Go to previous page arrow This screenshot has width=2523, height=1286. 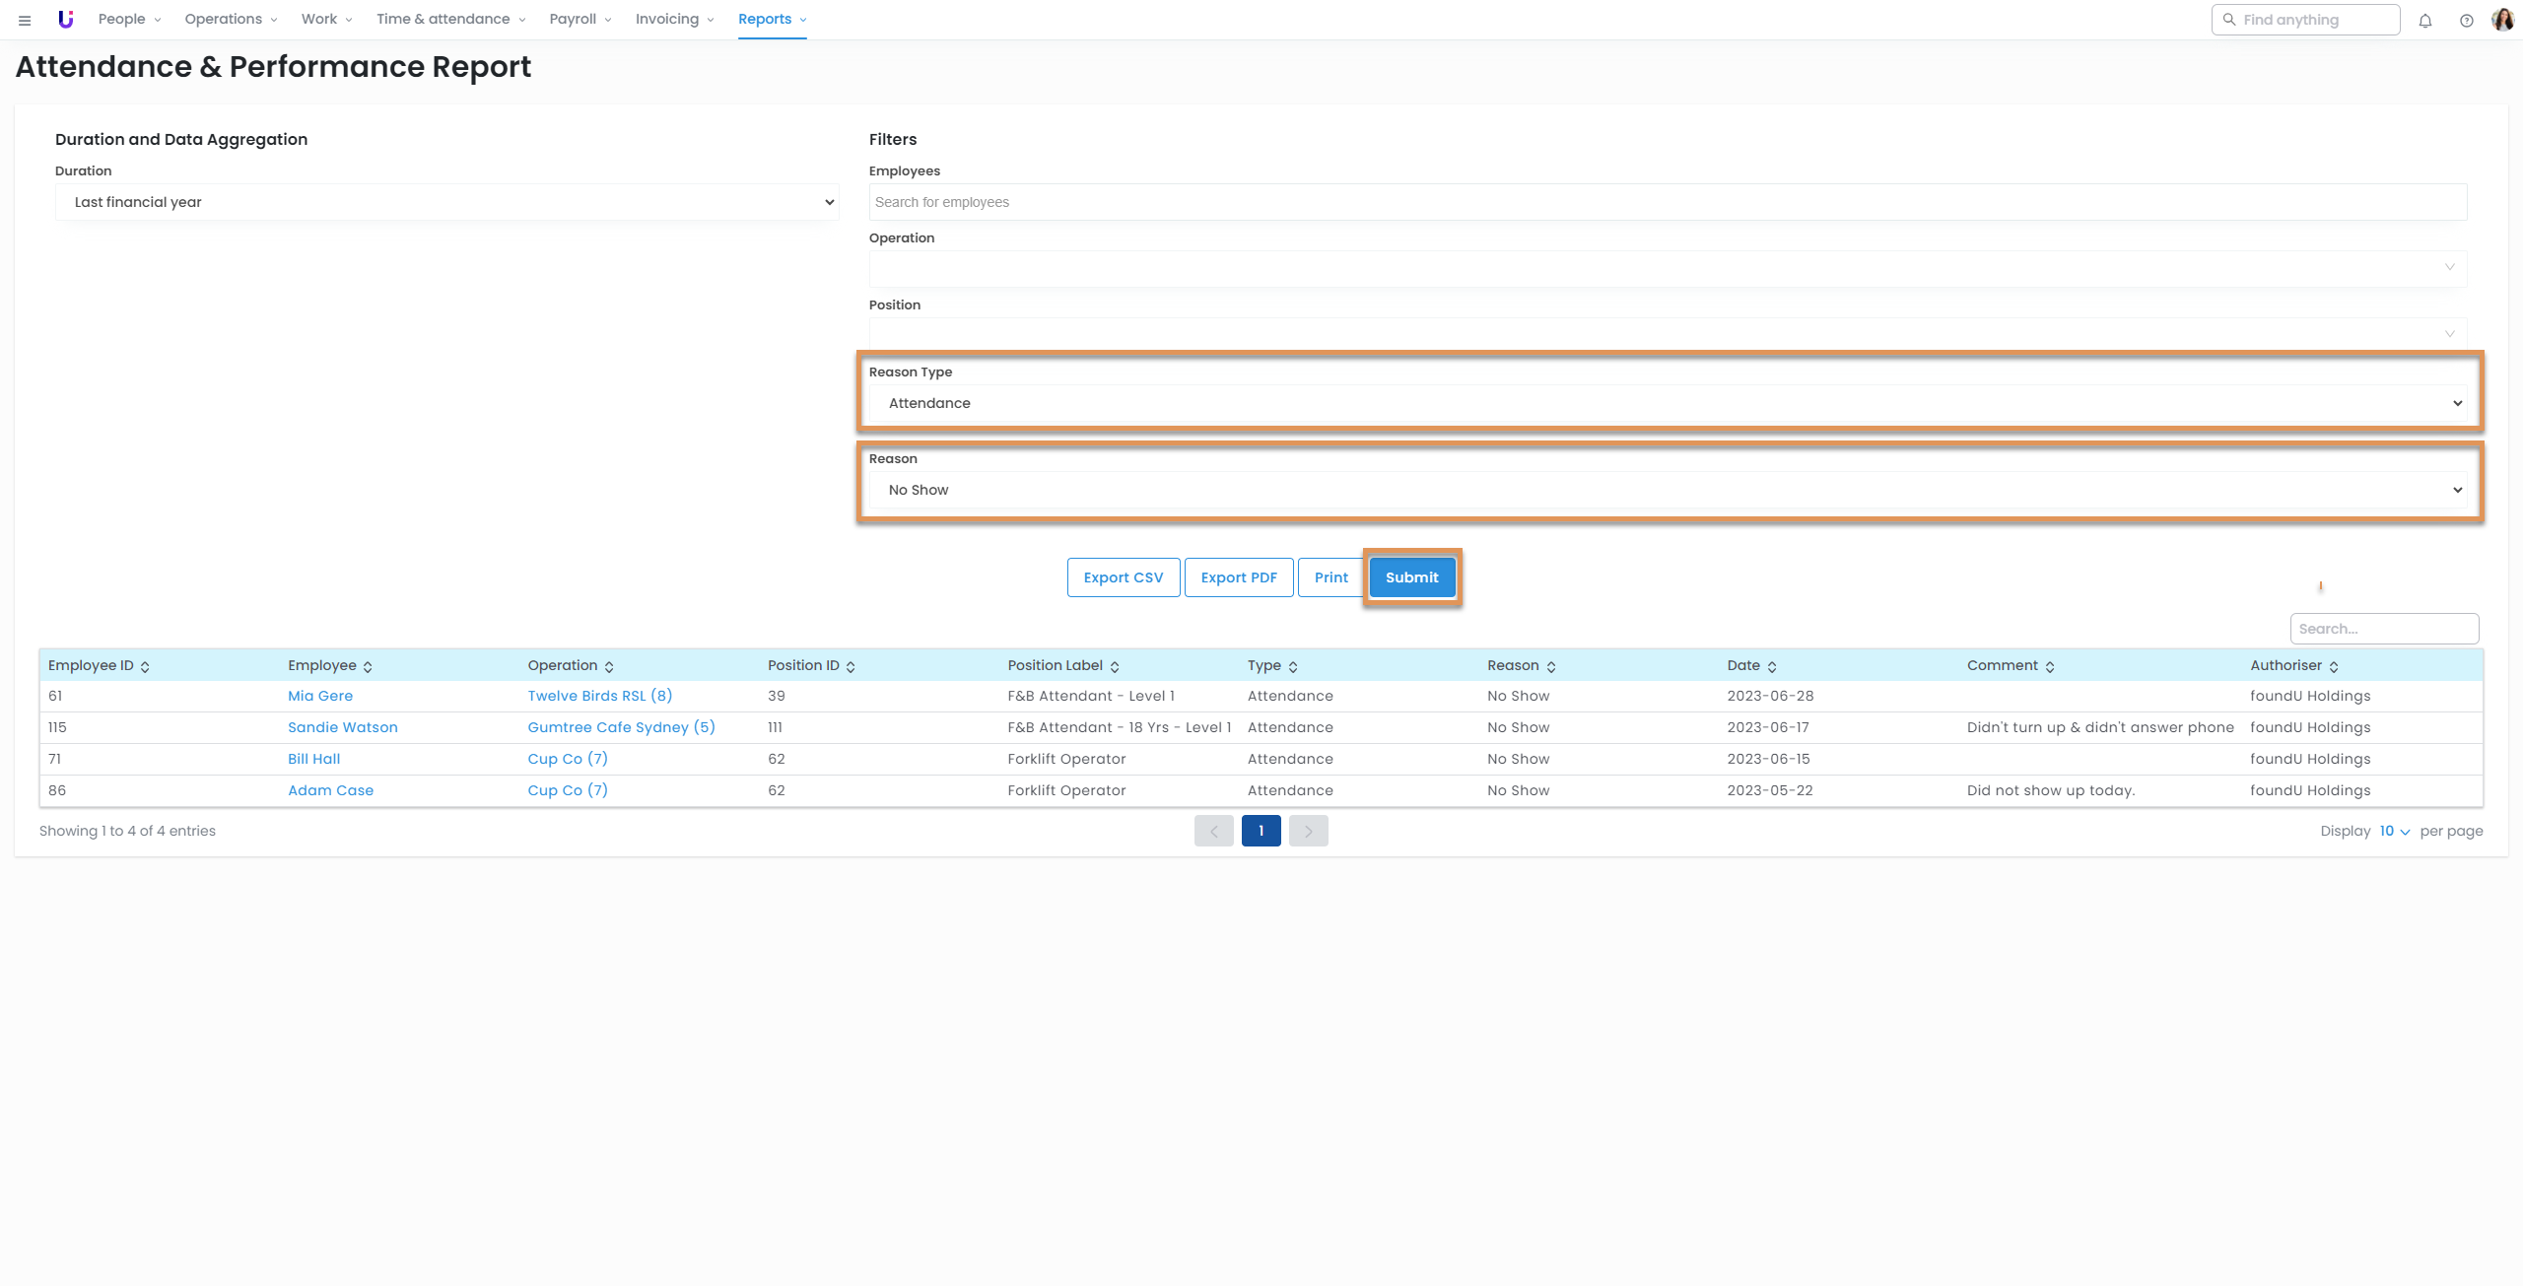click(1213, 831)
